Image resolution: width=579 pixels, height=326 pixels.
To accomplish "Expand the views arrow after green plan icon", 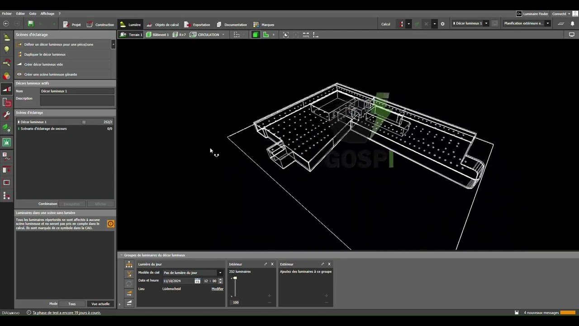I will pyautogui.click(x=273, y=34).
